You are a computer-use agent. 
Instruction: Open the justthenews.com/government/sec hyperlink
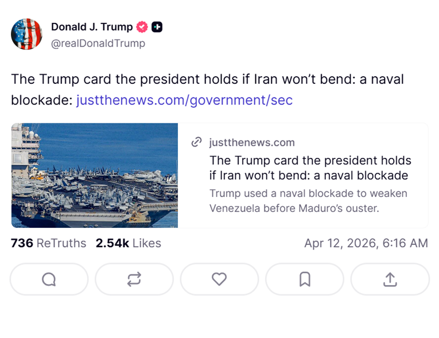pos(184,100)
